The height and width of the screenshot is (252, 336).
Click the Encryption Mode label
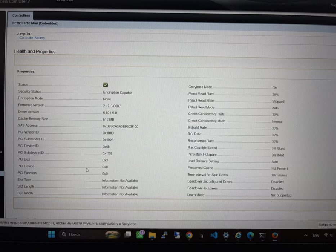(x=30, y=98)
